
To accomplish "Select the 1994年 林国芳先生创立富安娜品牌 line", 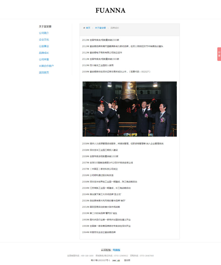I will point(99,232).
